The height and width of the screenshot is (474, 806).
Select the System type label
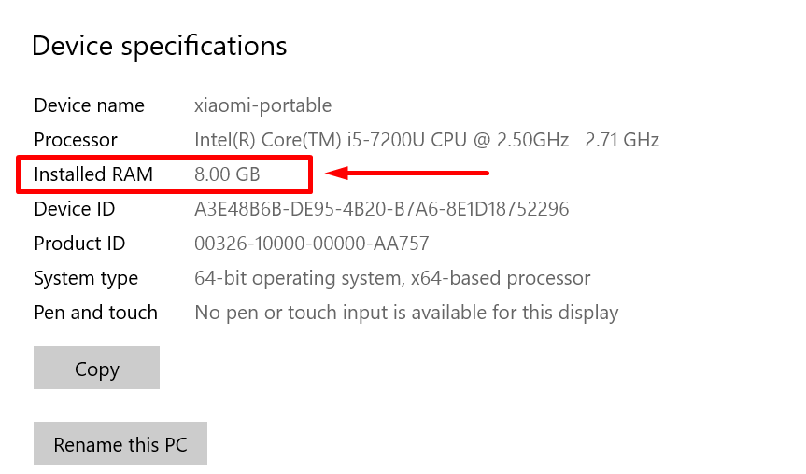tap(86, 278)
